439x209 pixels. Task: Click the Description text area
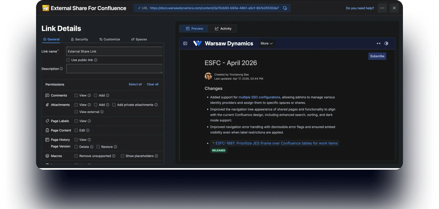click(114, 69)
